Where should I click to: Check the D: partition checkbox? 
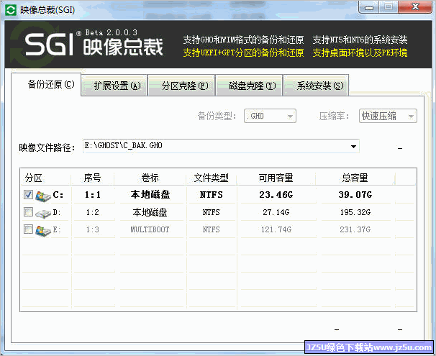28,211
